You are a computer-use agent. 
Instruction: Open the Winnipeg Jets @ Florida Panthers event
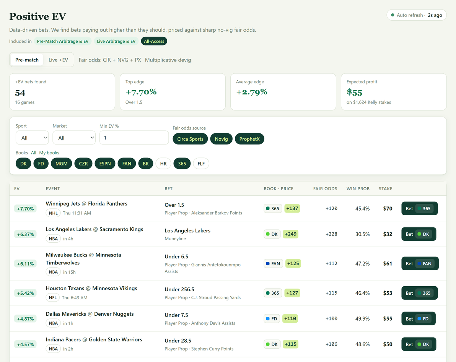tap(86, 204)
